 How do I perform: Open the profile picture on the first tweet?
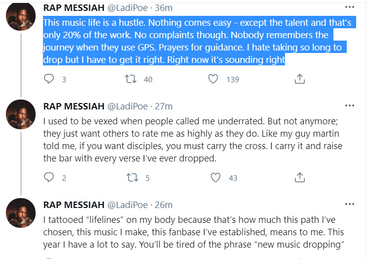click(20, 18)
